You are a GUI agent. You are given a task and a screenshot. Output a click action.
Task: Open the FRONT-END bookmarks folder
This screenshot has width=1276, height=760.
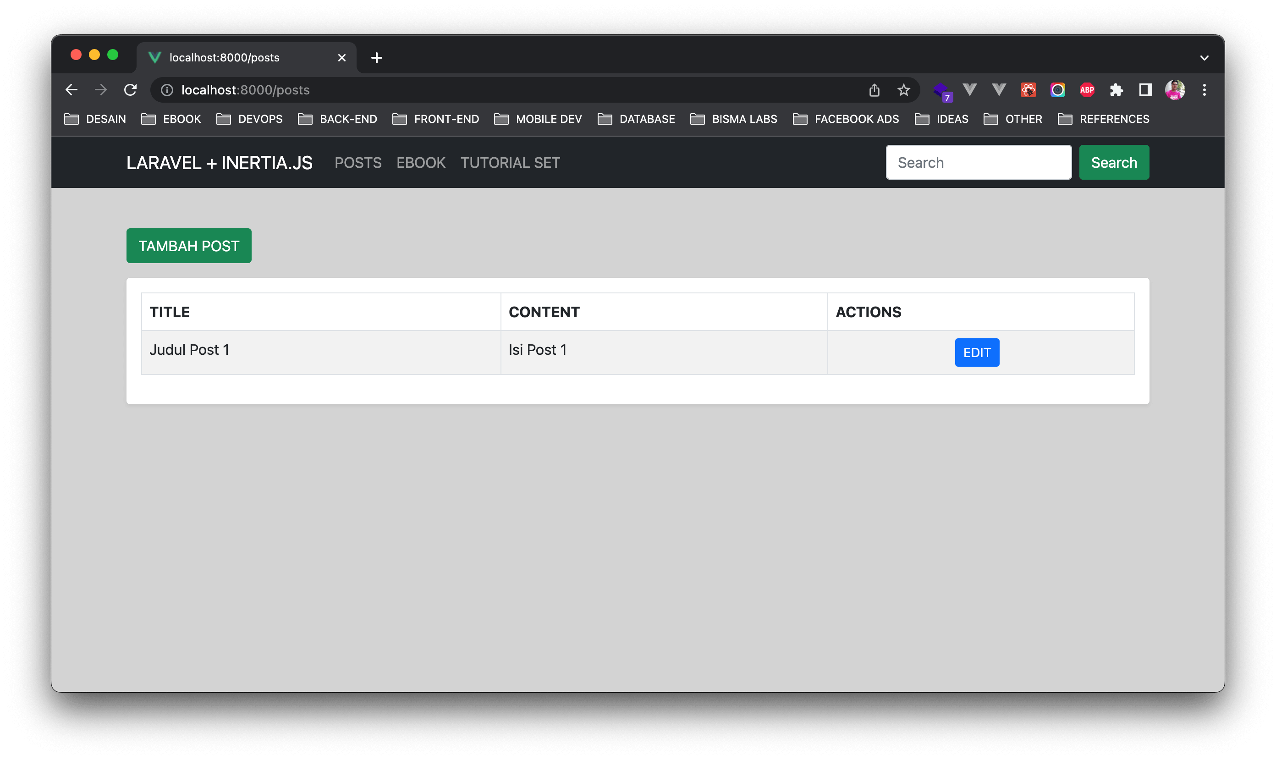pos(436,119)
